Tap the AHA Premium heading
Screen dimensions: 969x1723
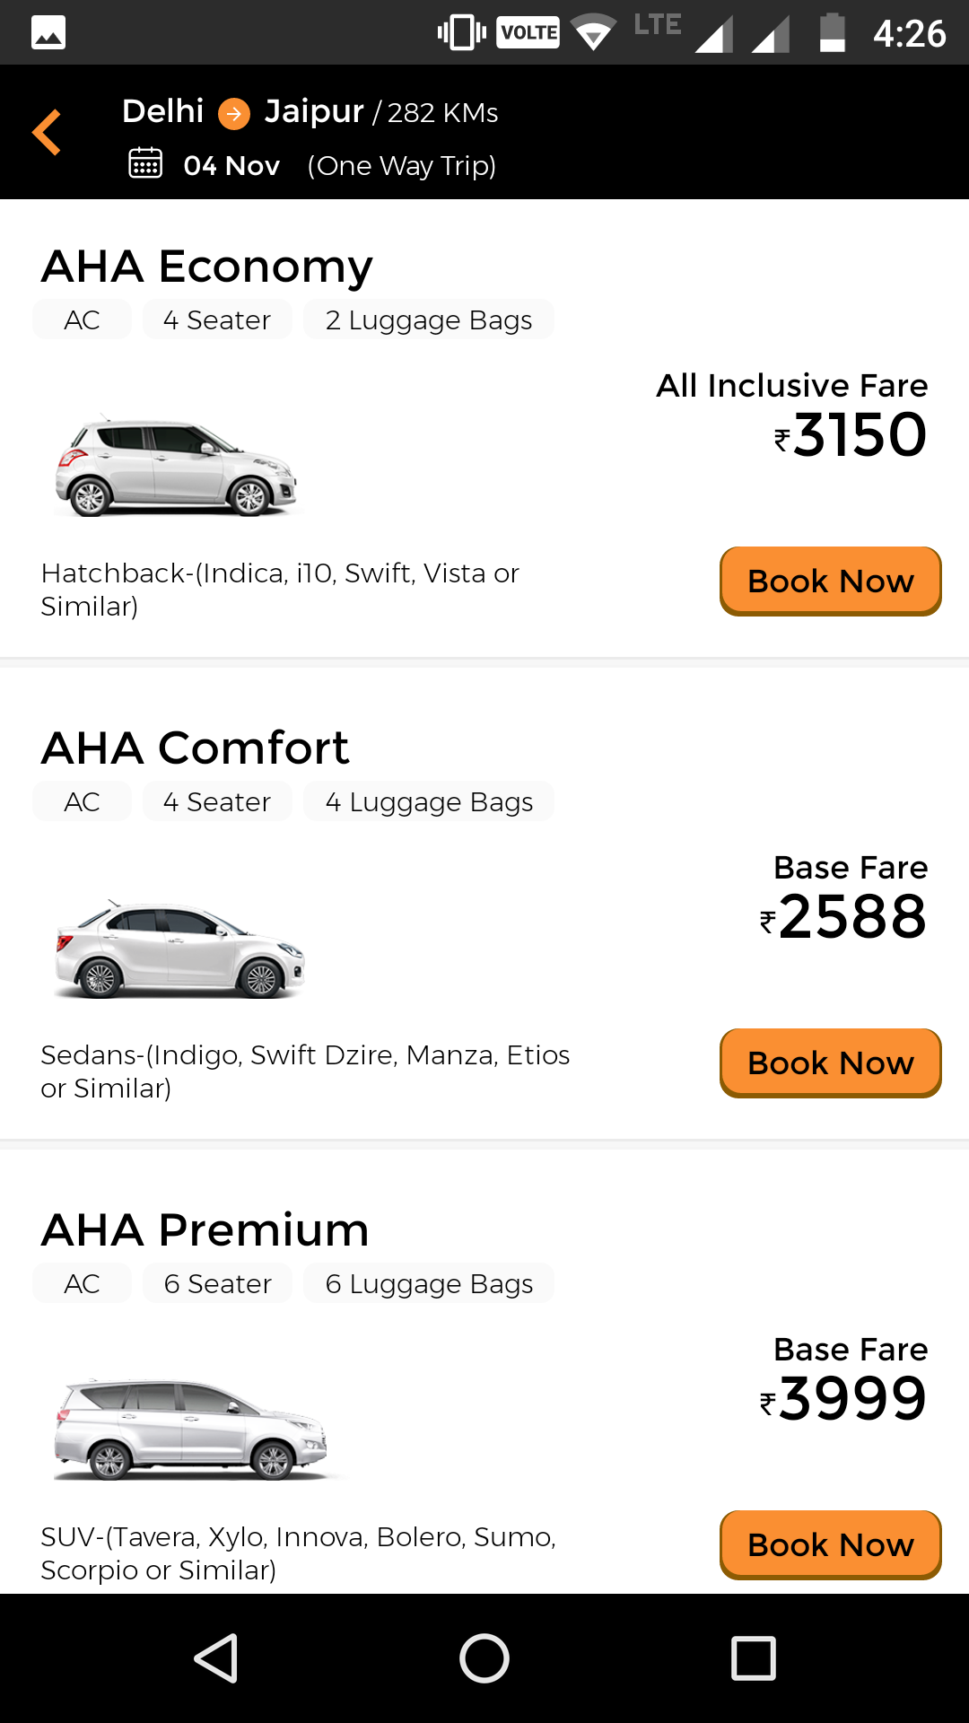(205, 1230)
